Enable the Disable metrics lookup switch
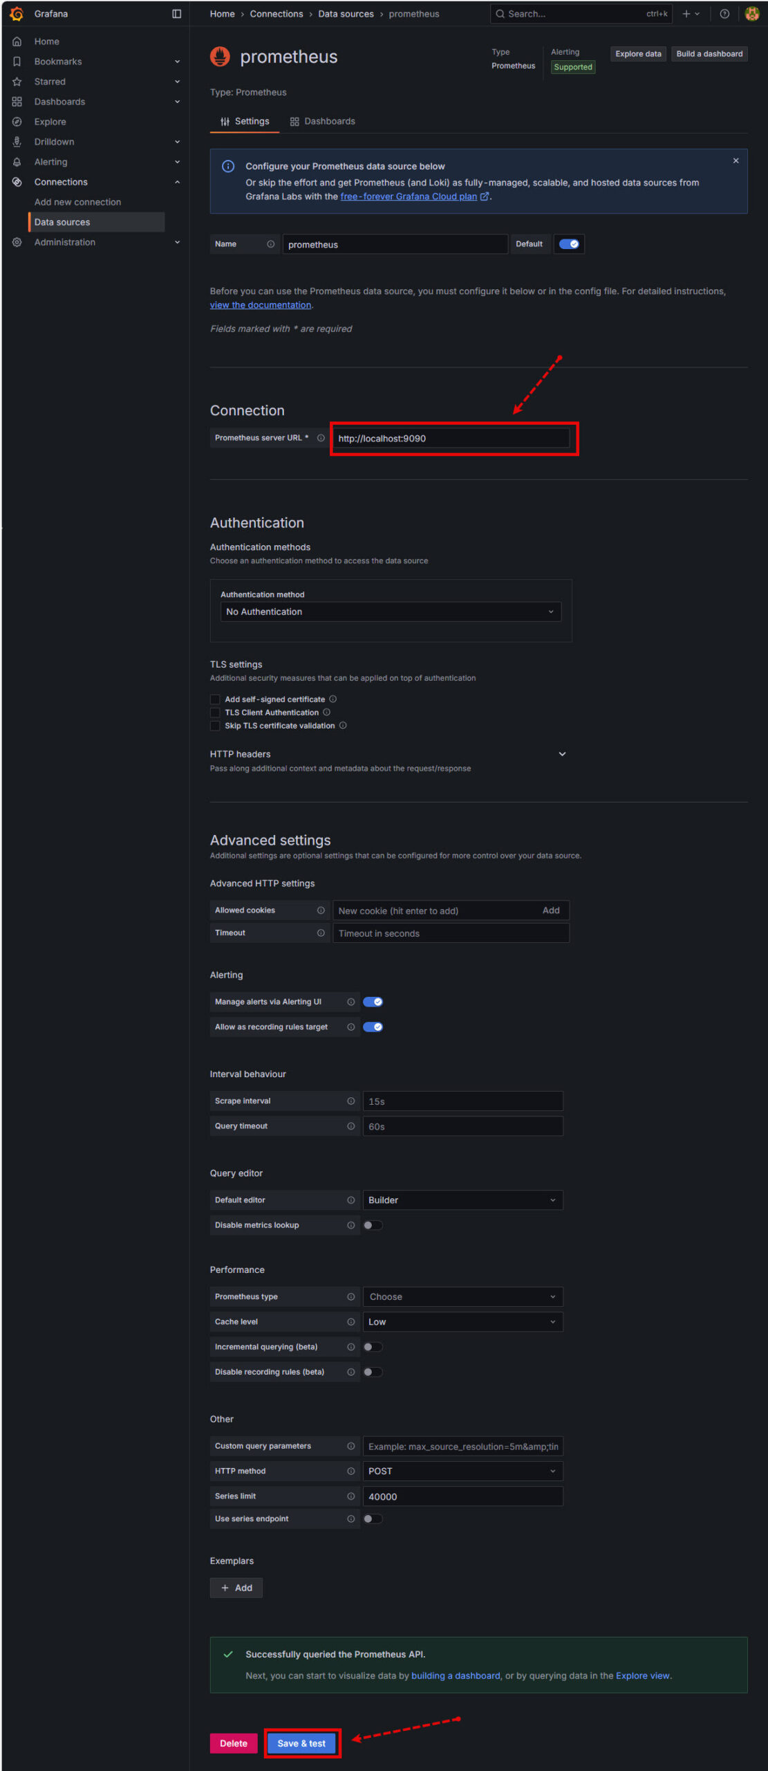This screenshot has width=768, height=1771. pyautogui.click(x=373, y=1225)
